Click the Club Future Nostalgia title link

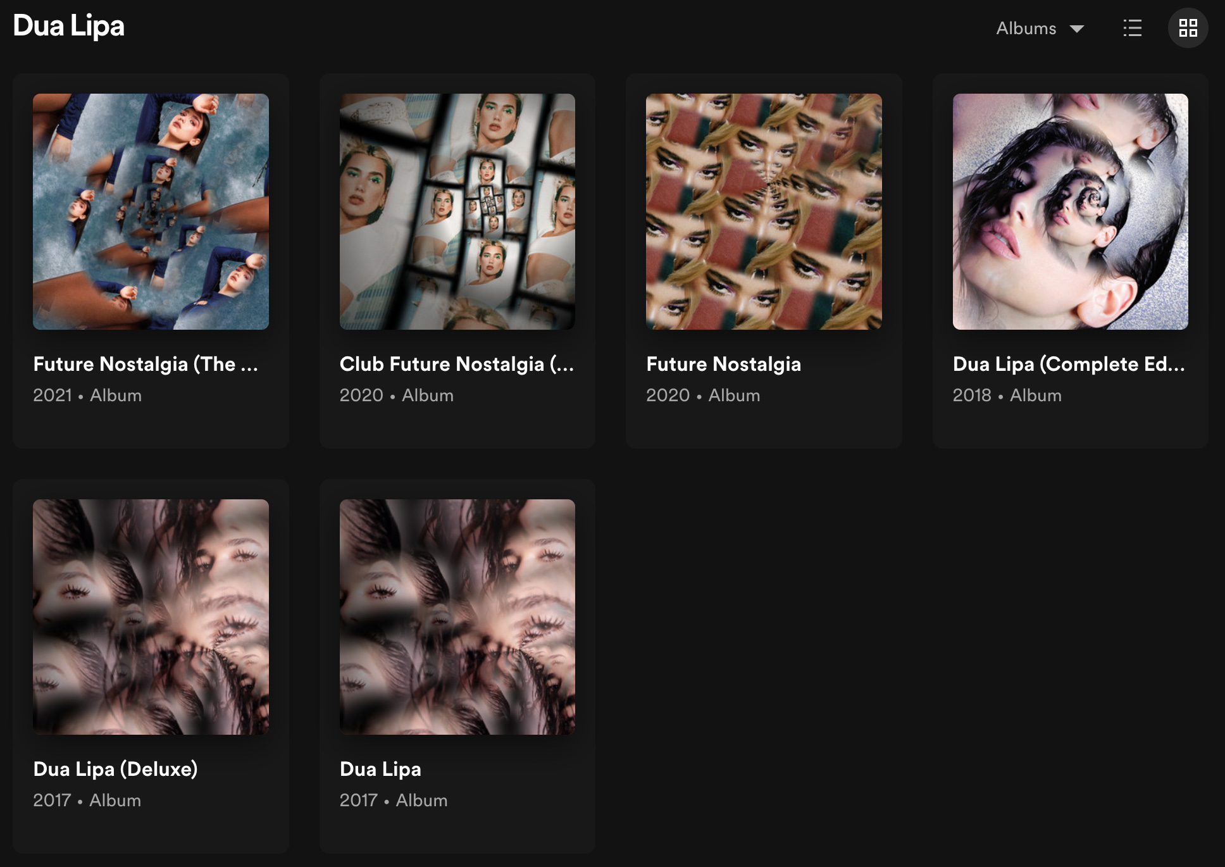[456, 364]
